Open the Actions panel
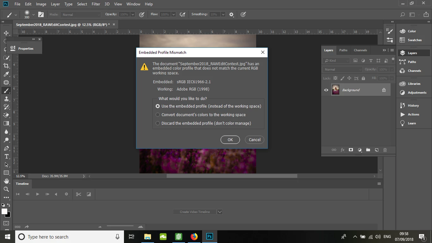The width and height of the screenshot is (432, 243). point(414,114)
